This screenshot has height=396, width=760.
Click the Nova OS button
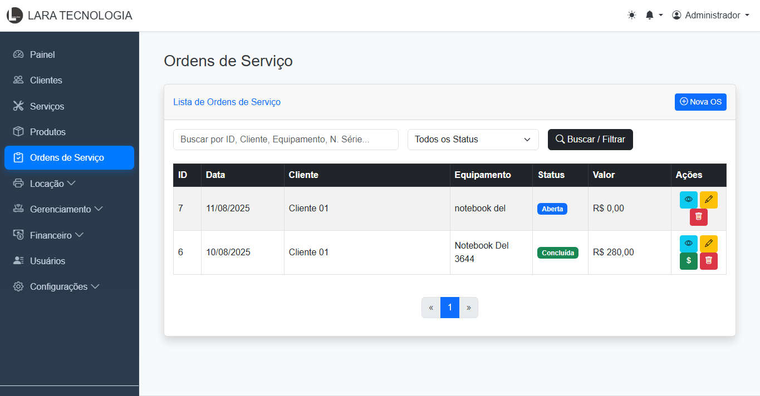tap(700, 102)
